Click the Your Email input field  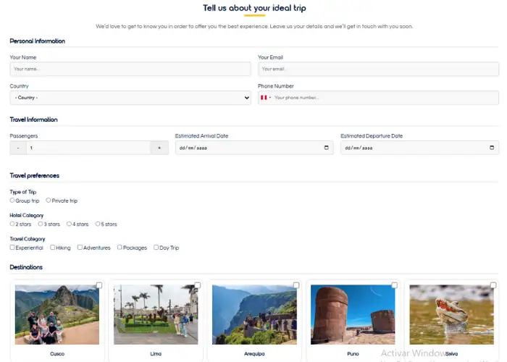[x=378, y=70]
